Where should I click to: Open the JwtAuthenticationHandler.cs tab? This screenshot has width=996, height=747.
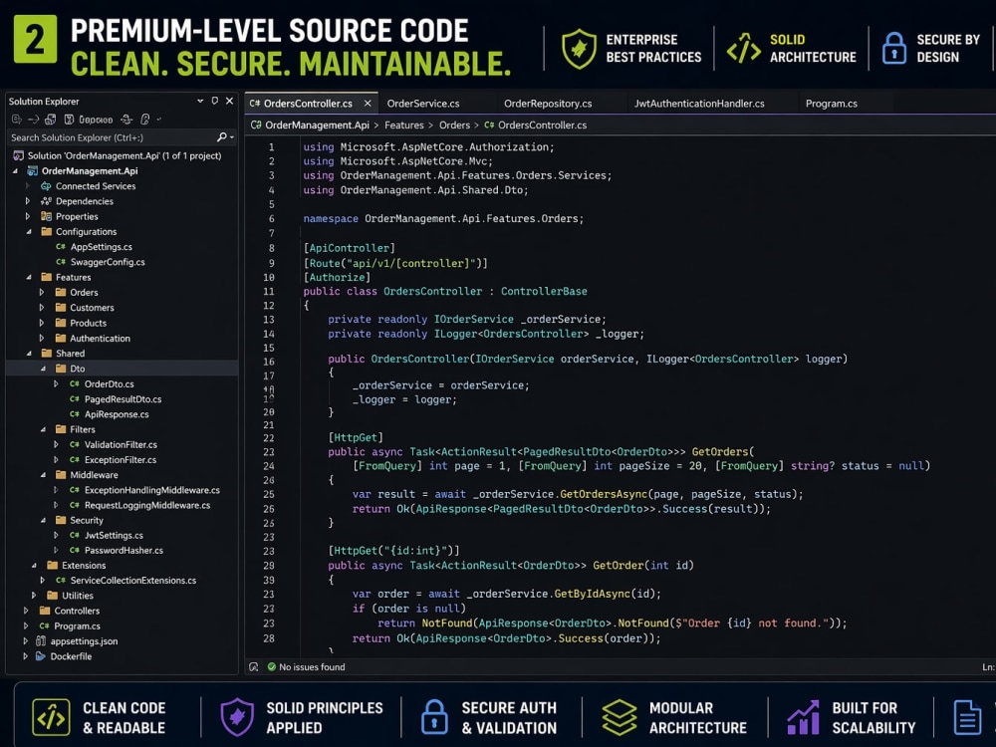click(699, 104)
